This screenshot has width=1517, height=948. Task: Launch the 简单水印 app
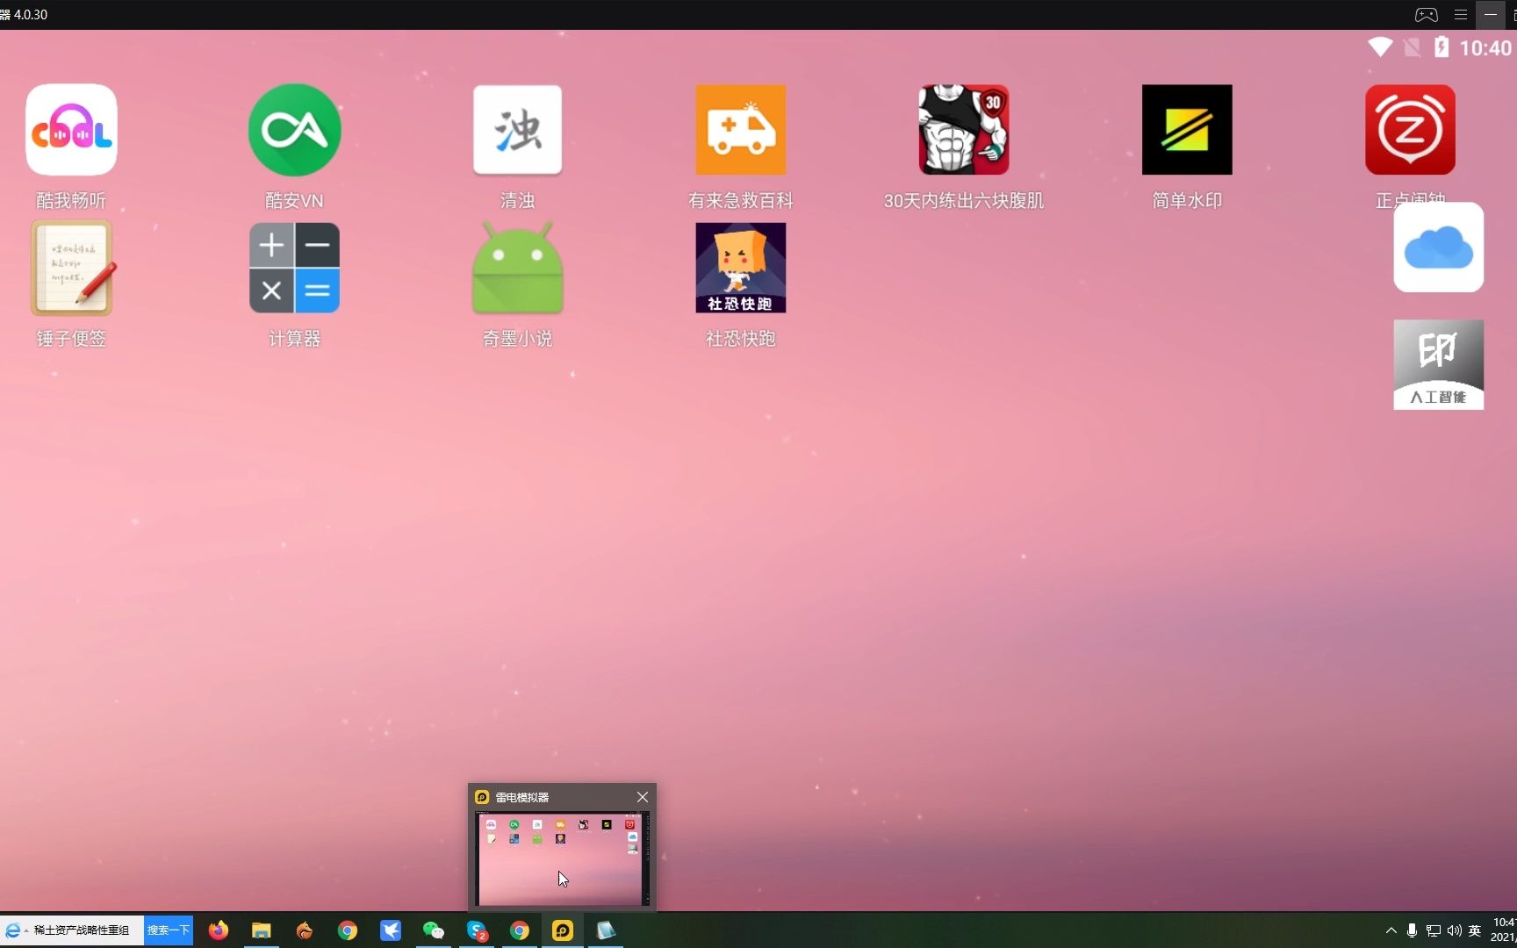click(1187, 130)
